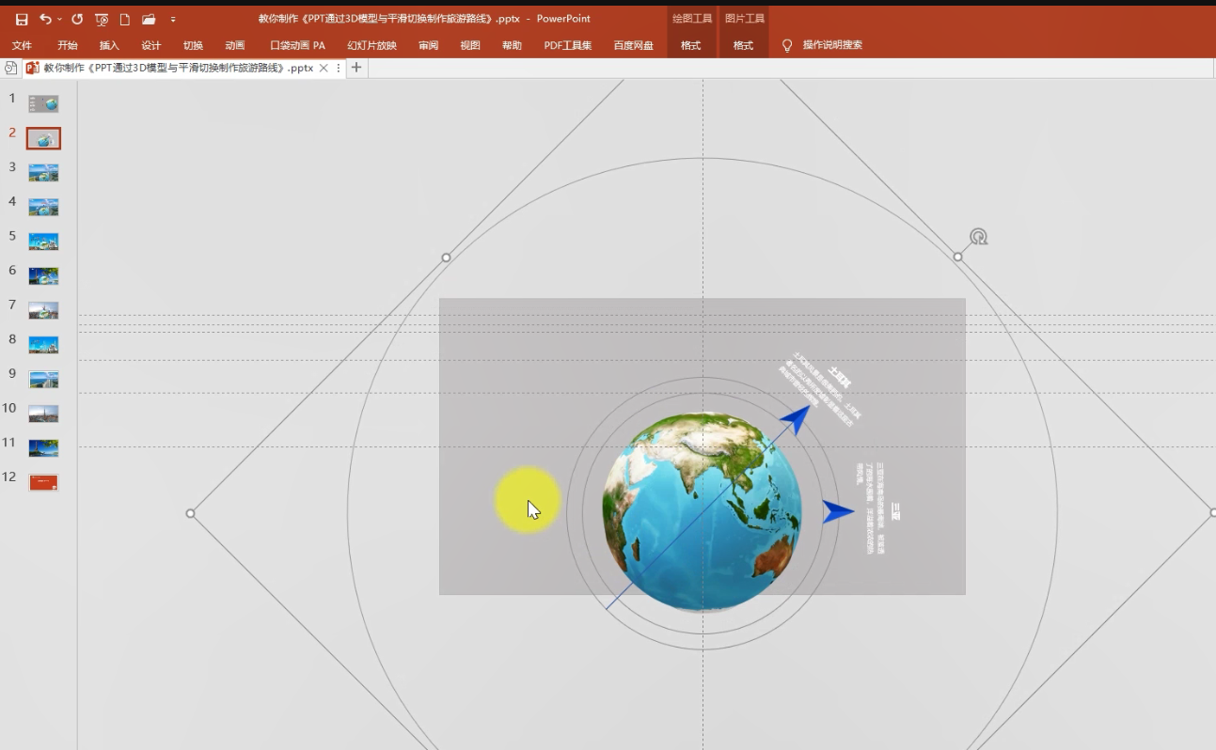Start slideshow from beginning icon
Viewport: 1216px width, 750px height.
tap(102, 19)
